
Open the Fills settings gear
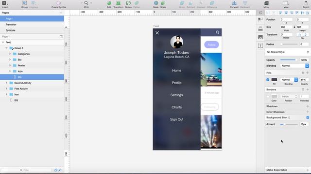tap(303, 73)
